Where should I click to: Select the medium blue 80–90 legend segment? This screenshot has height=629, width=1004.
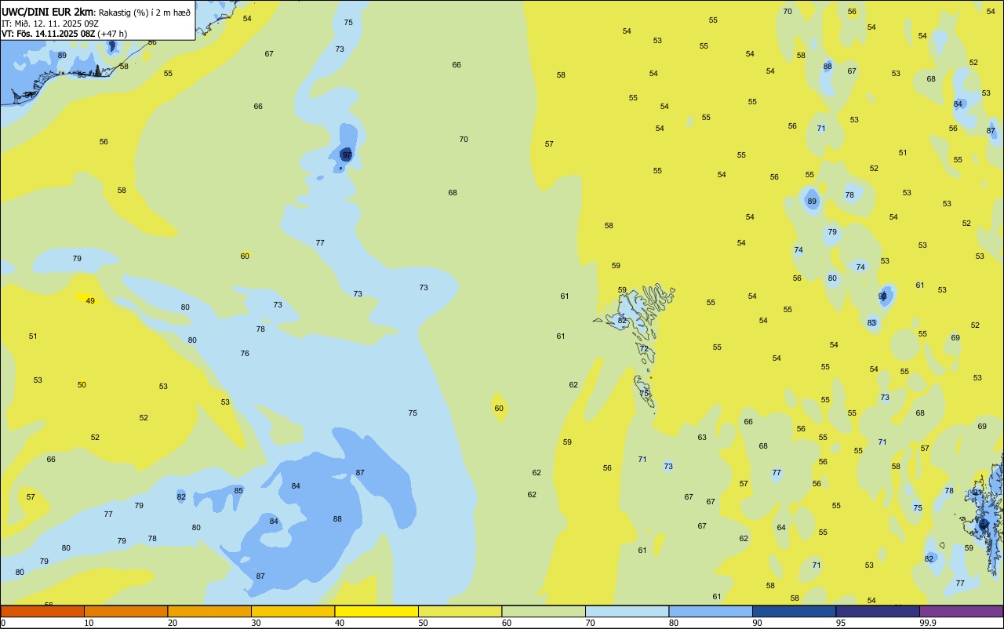coord(711,611)
